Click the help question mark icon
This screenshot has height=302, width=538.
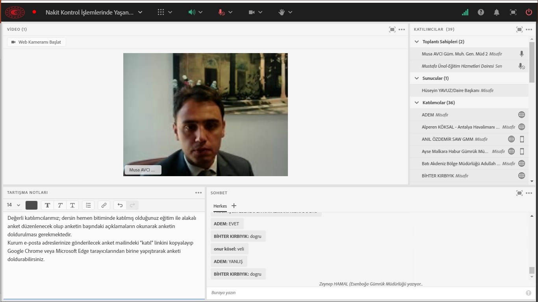(480, 12)
